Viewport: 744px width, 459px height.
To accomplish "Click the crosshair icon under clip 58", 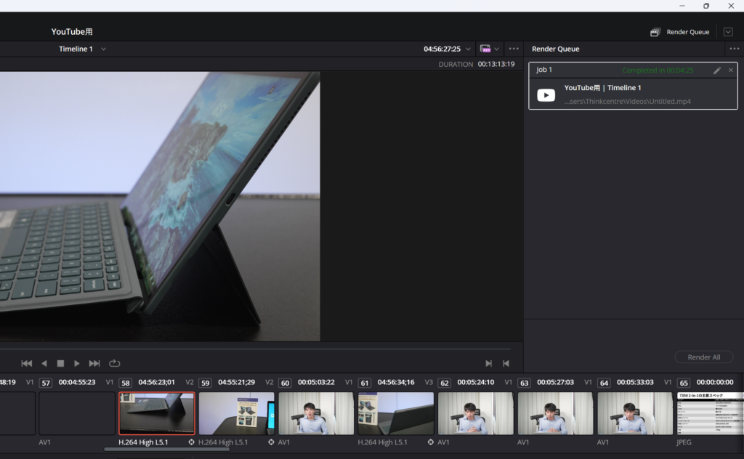I will [x=191, y=442].
